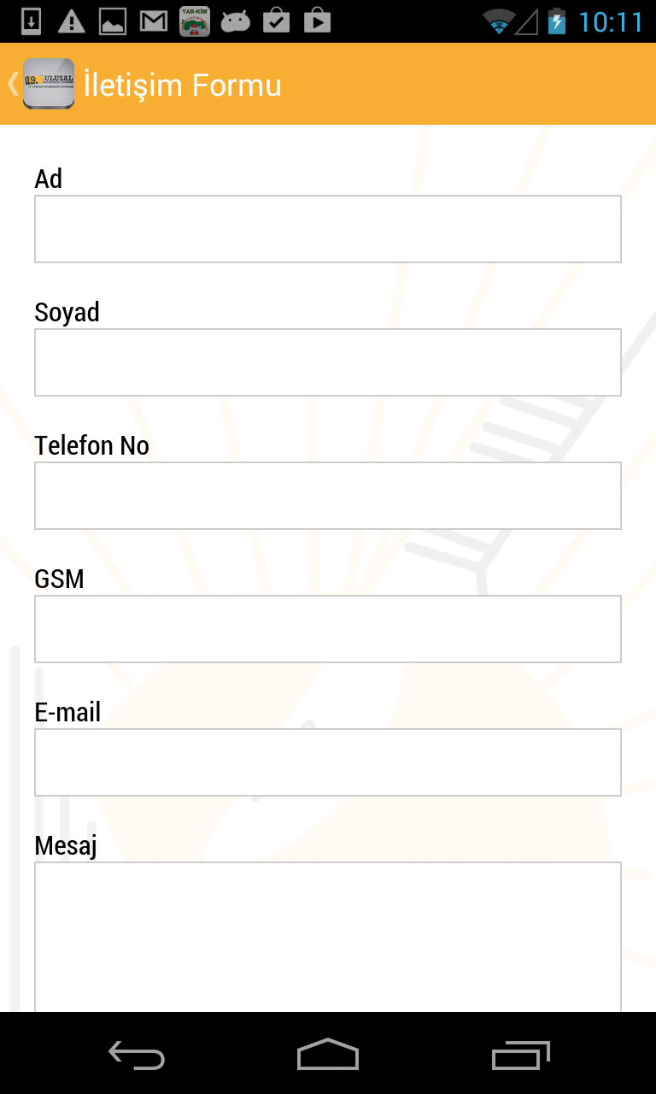The image size is (656, 1094).
Task: Tap the Android head notification icon
Action: pos(236,21)
